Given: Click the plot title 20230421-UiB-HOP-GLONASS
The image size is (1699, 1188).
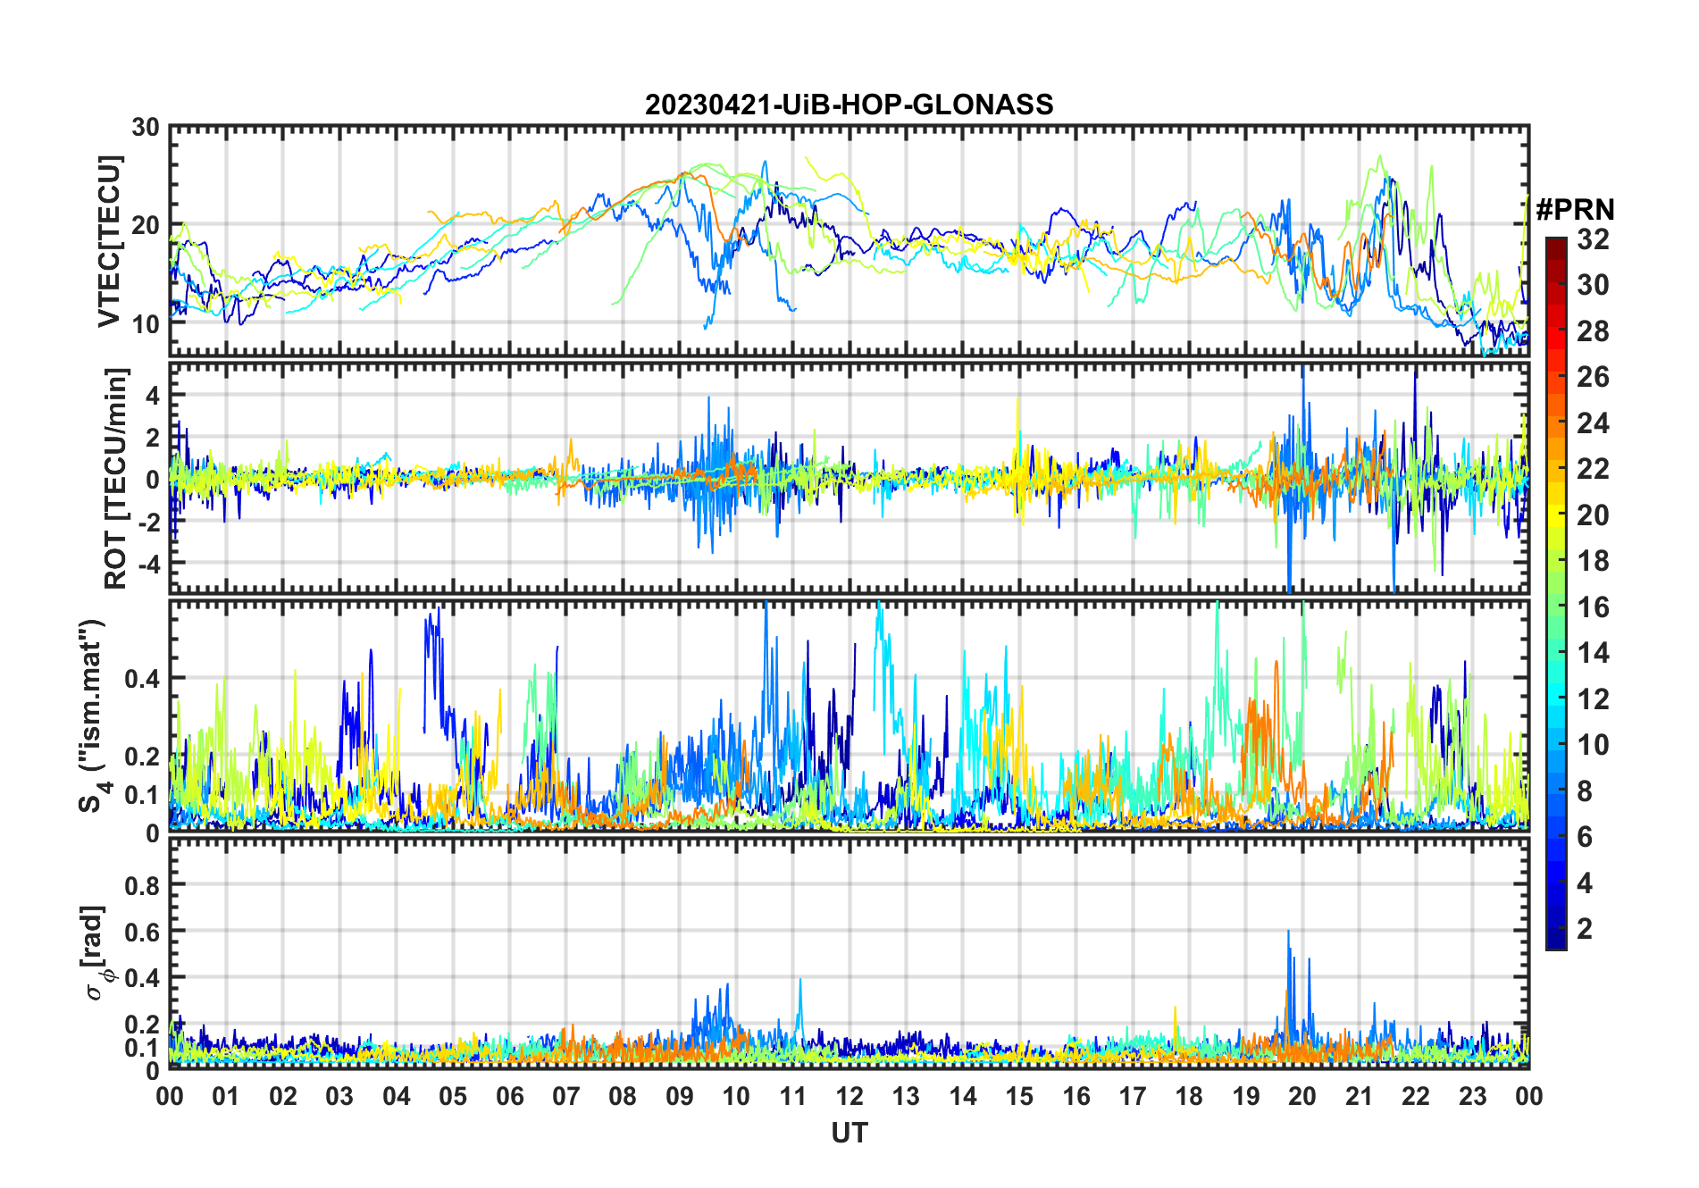Looking at the screenshot, I should pyautogui.click(x=849, y=105).
